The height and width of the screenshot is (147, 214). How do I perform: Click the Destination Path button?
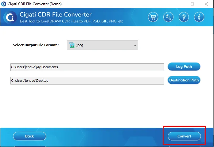click(184, 80)
